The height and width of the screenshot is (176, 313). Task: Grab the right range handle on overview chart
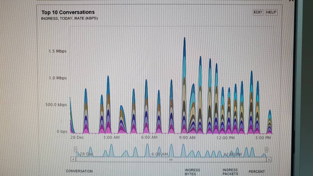[266, 150]
